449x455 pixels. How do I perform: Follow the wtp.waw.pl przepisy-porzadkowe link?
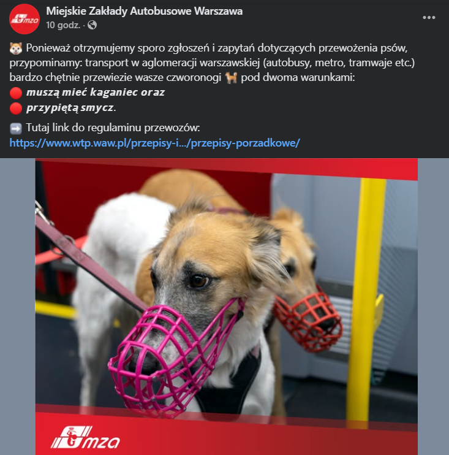point(154,143)
